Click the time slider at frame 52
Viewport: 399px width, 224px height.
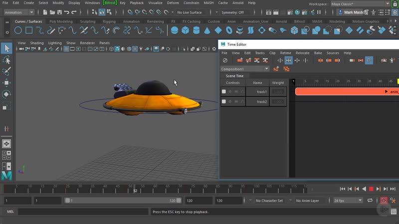tap(135, 190)
